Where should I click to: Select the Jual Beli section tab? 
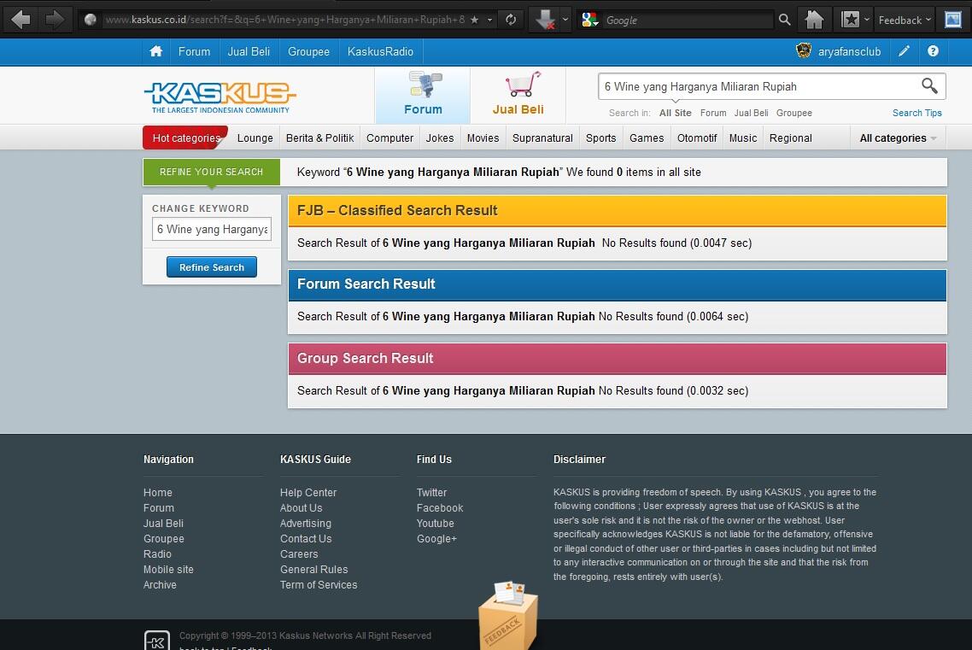click(x=518, y=96)
